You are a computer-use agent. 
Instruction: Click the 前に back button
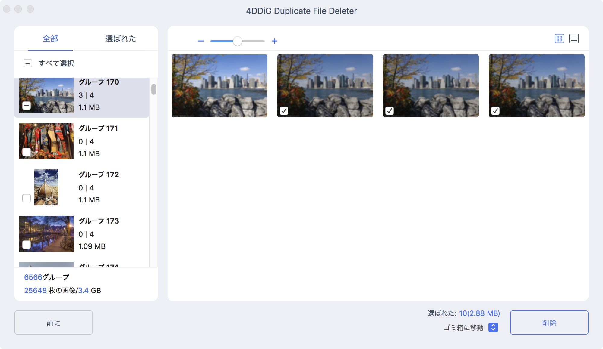click(x=54, y=323)
